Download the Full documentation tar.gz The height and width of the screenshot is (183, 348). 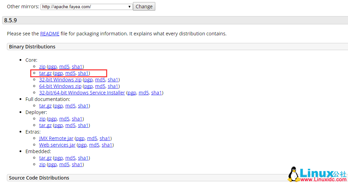[45, 106]
